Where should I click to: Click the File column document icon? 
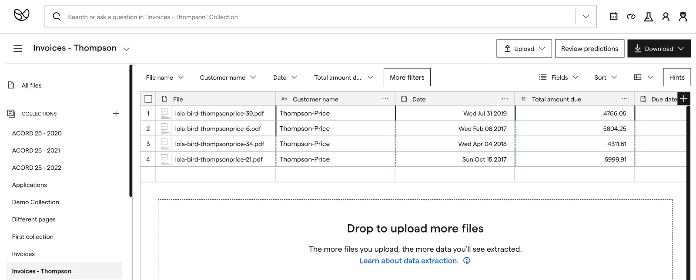tap(164, 99)
